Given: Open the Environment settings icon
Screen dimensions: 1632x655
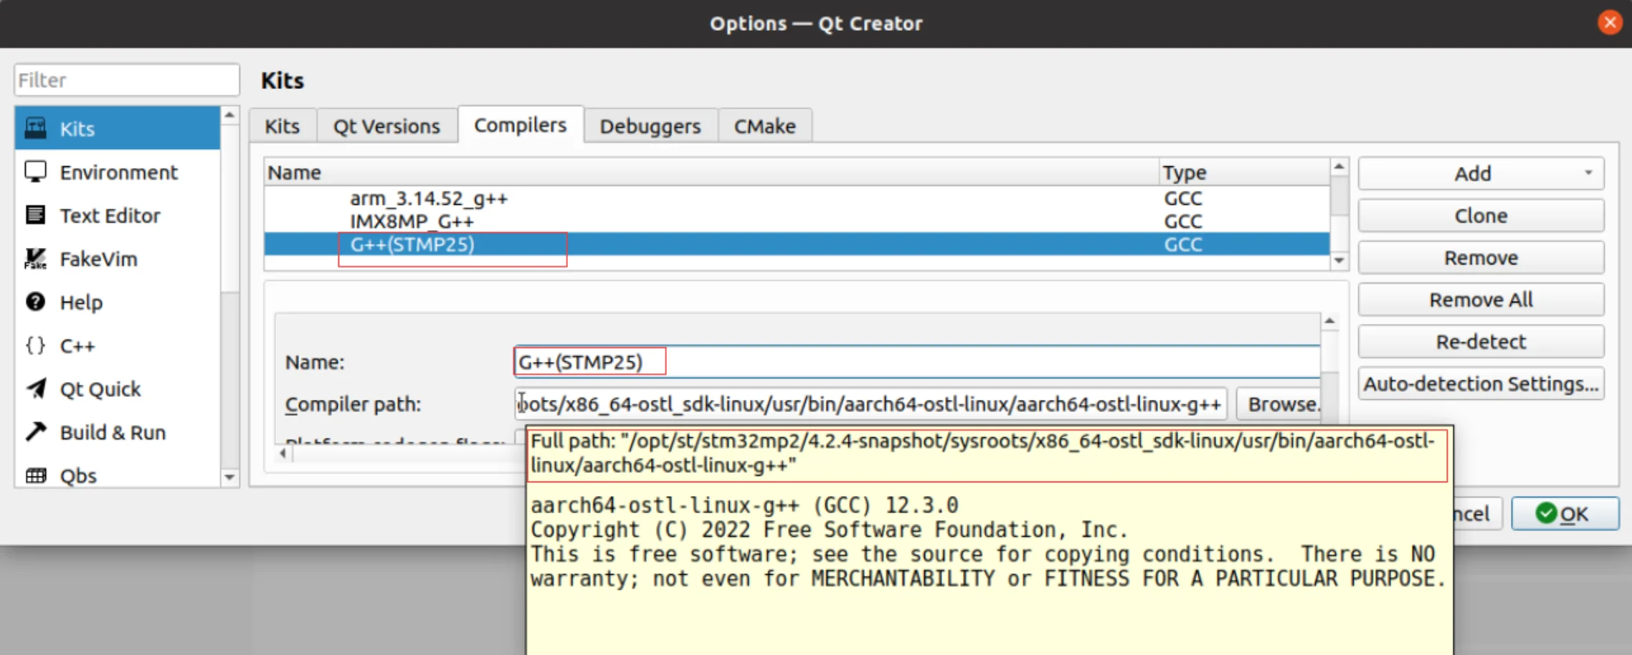Looking at the screenshot, I should pyautogui.click(x=35, y=172).
